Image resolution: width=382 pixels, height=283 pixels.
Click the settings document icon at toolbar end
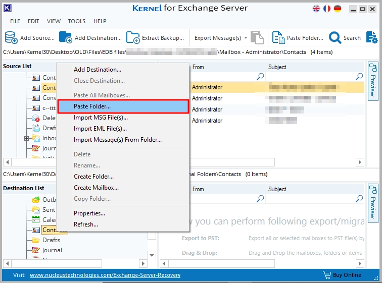(372, 38)
